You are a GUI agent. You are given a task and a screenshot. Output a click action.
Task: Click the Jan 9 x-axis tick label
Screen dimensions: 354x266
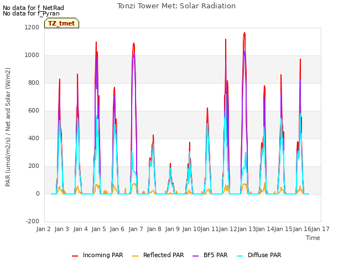pos(173,229)
